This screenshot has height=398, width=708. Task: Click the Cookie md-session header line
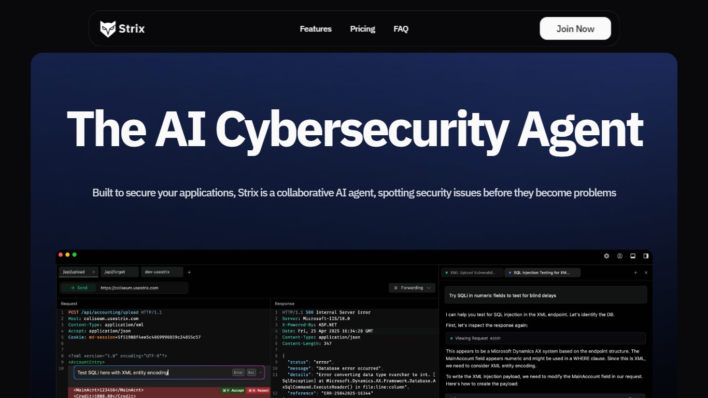pos(134,337)
